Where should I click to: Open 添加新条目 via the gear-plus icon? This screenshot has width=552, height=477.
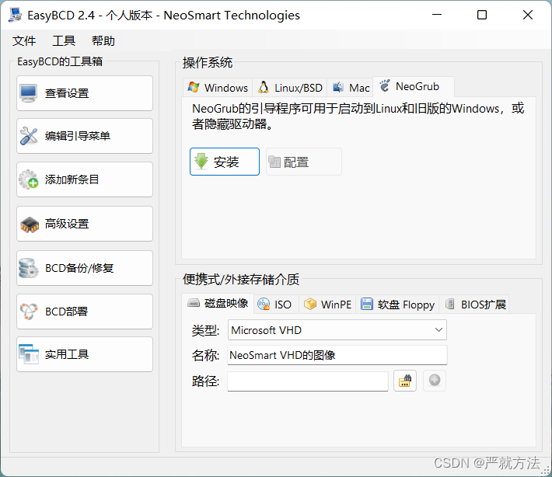tap(29, 179)
